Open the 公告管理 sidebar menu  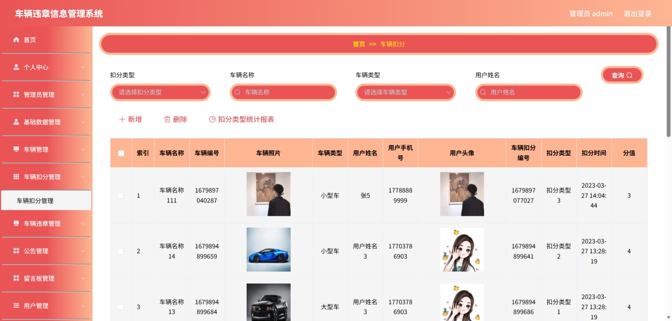[46, 251]
